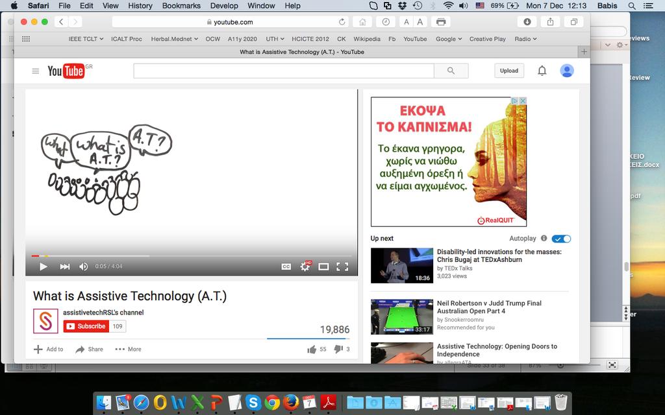The width and height of the screenshot is (665, 415).
Task: Open Top Sites grid in bookmarks bar
Action: (26, 39)
